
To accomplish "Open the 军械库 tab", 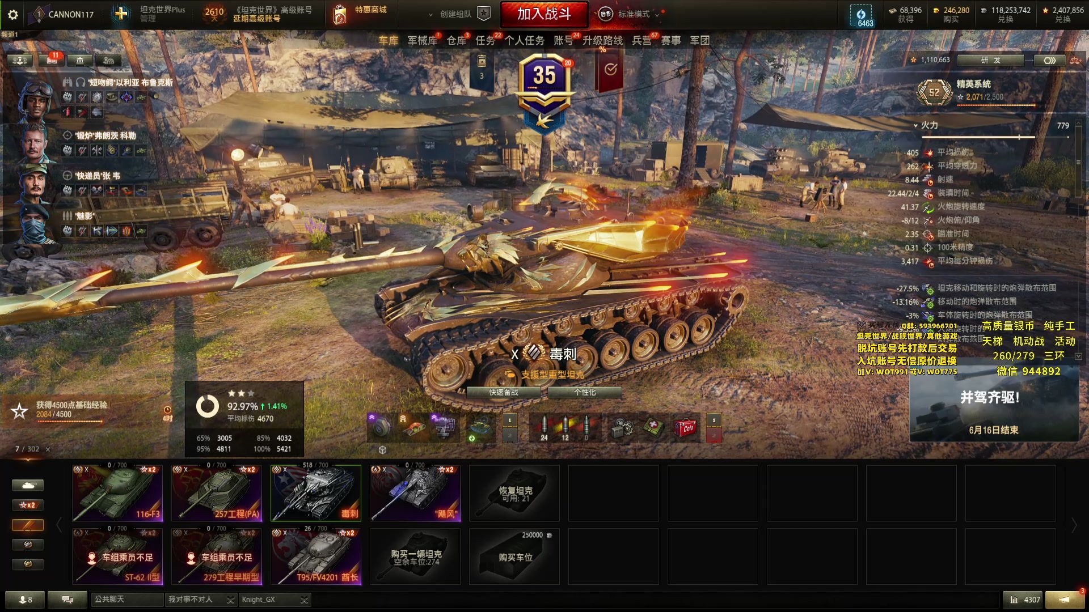I will click(422, 40).
